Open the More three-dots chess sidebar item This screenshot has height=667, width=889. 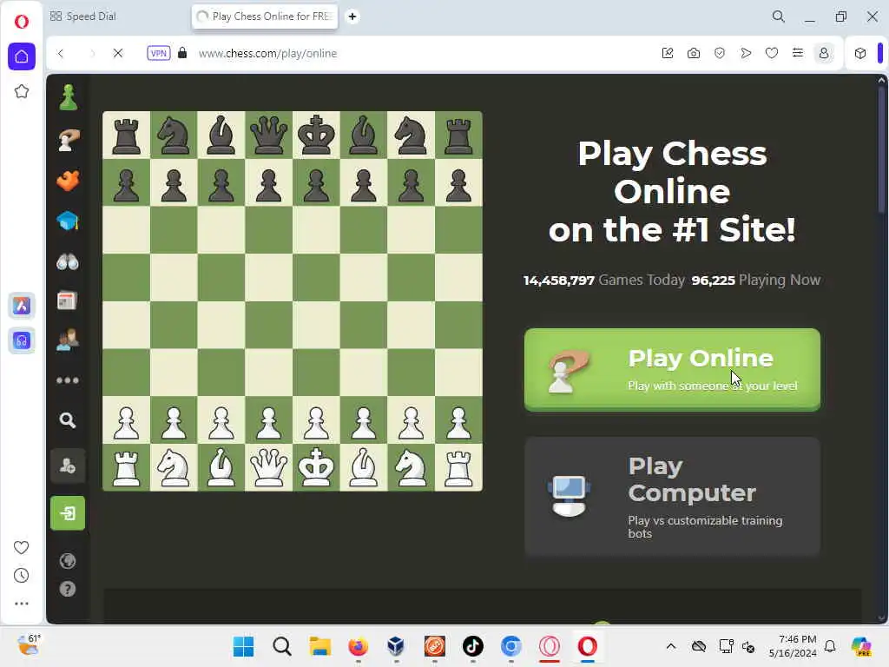pyautogui.click(x=68, y=380)
